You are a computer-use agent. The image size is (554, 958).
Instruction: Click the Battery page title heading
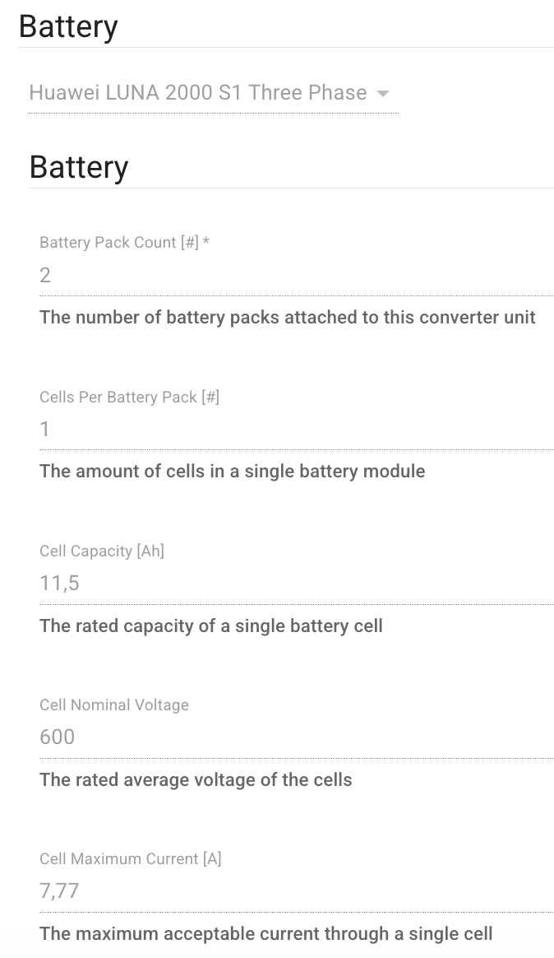[69, 26]
